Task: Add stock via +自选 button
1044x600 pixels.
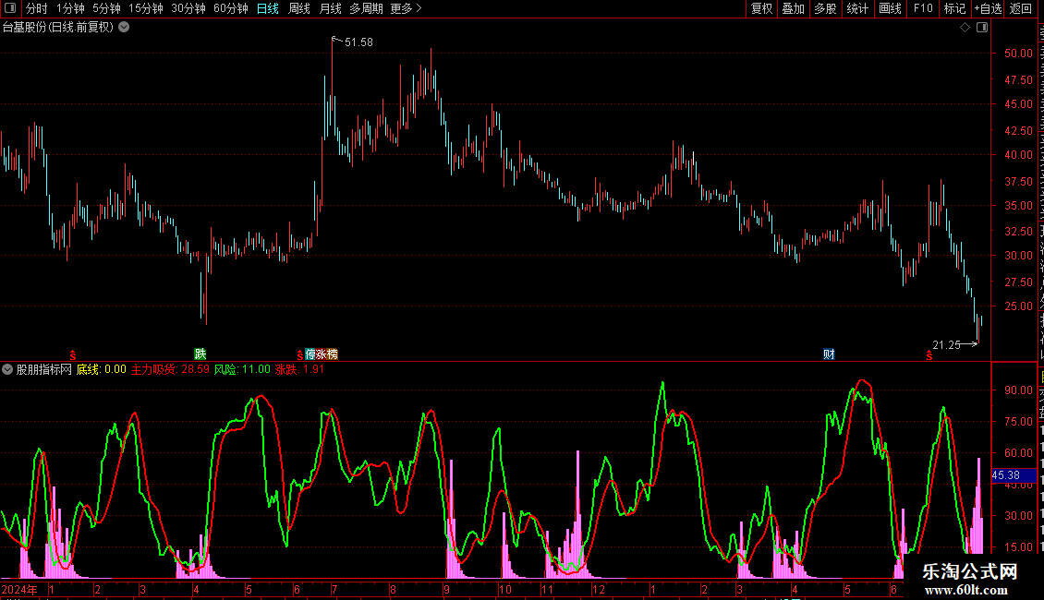Action: (x=988, y=8)
